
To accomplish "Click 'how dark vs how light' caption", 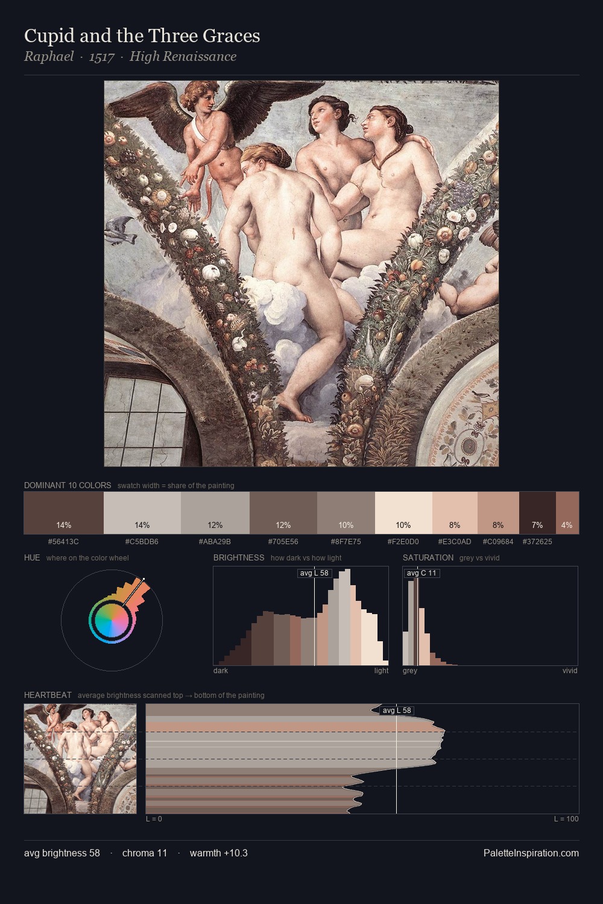I will [306, 558].
